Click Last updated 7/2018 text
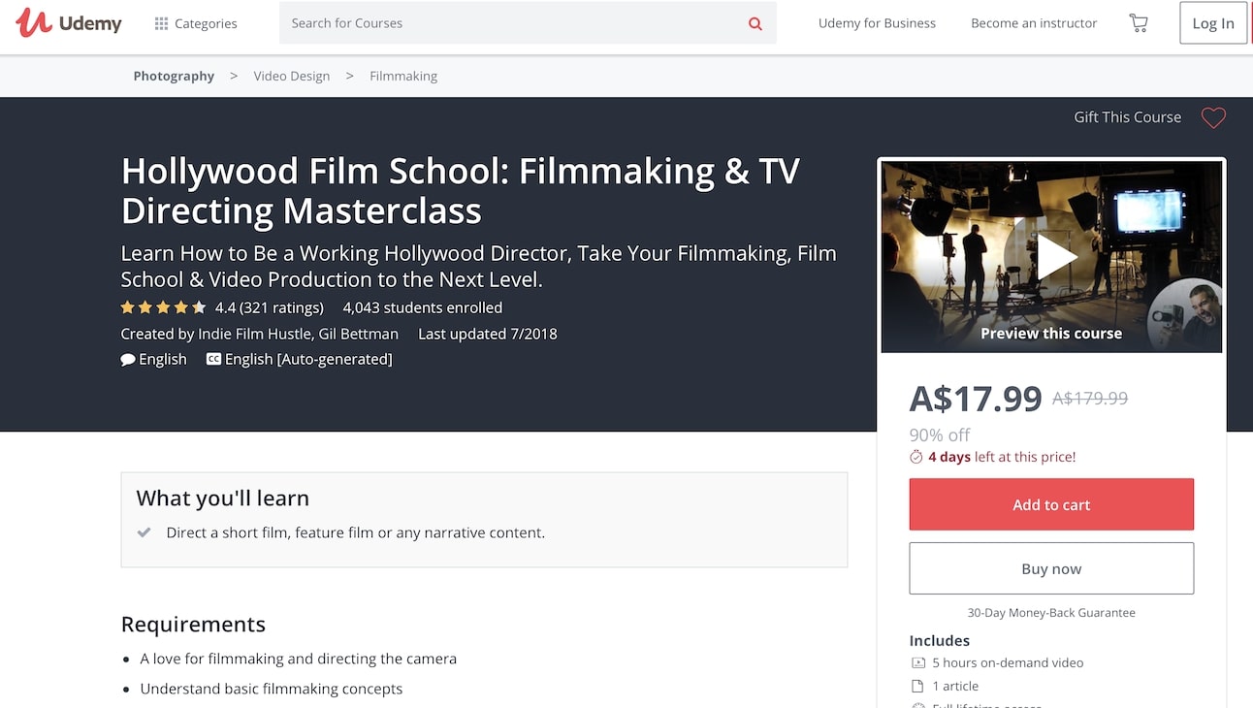The height and width of the screenshot is (708, 1253). (488, 334)
